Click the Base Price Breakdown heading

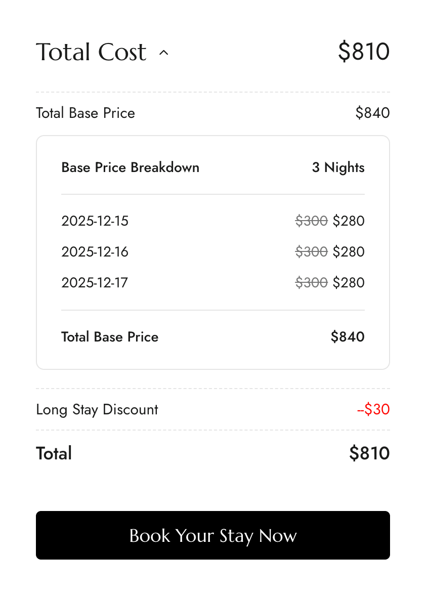pyautogui.click(x=130, y=167)
